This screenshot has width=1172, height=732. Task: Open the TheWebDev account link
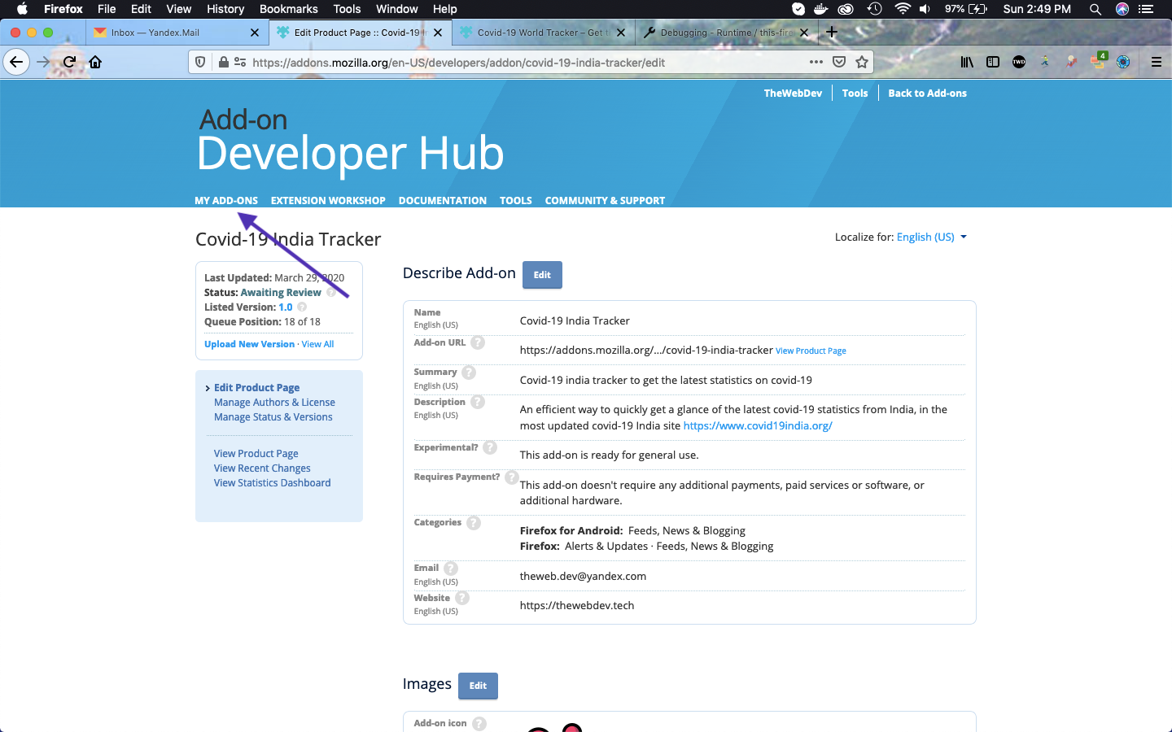[793, 94]
